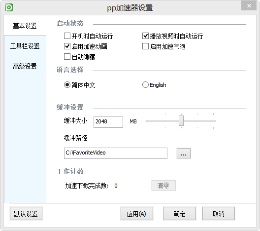Click the green PP accelerator app icon

9,7
